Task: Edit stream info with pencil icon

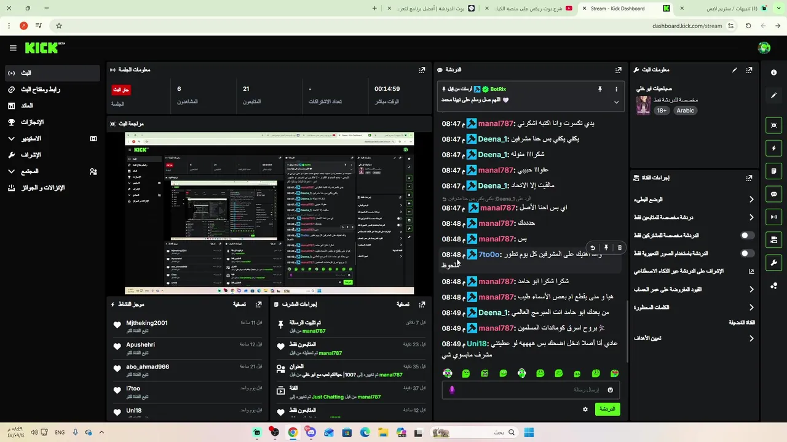Action: (734, 70)
